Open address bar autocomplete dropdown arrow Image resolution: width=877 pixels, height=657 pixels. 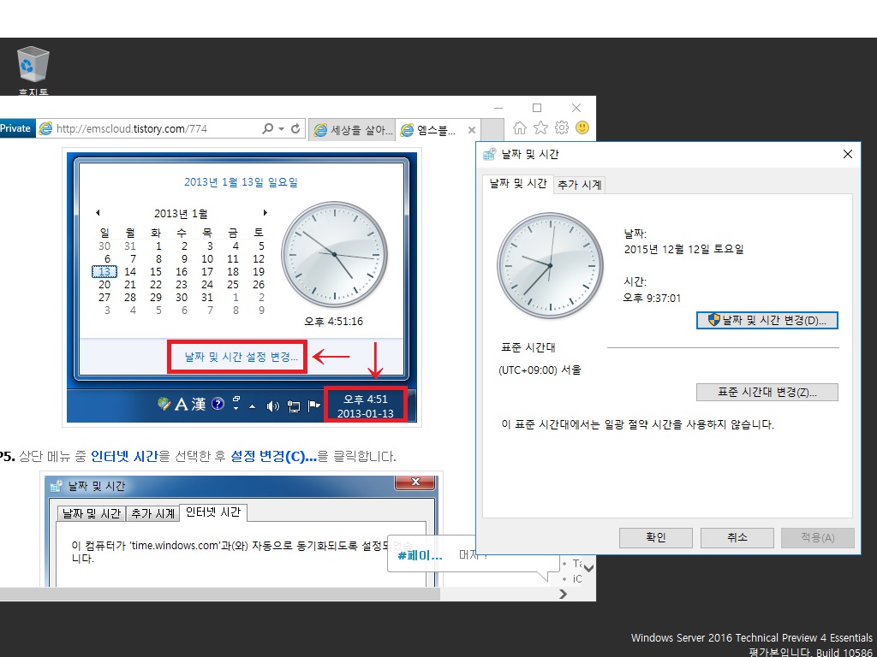point(281,129)
